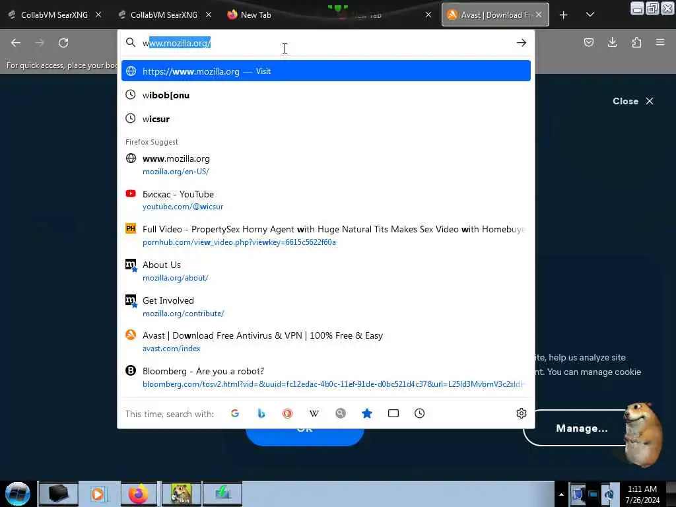The height and width of the screenshot is (507, 676).
Task: Select the https://www.mozilla.org Visit suggestion
Action: tap(326, 71)
